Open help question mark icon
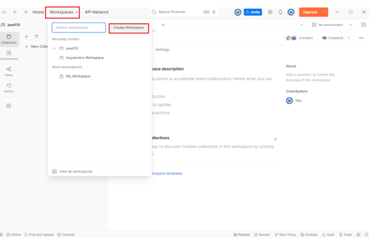378x238 pixels. point(366,235)
